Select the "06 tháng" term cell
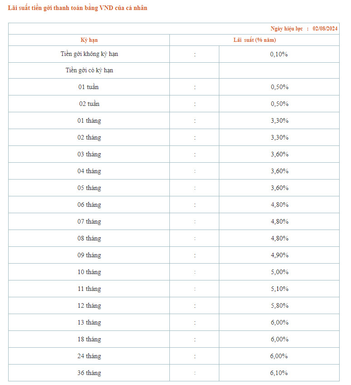 coord(89,205)
